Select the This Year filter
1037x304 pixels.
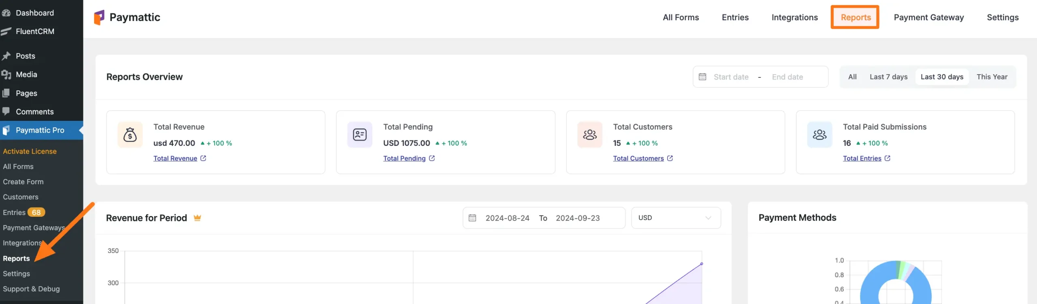[x=992, y=77]
